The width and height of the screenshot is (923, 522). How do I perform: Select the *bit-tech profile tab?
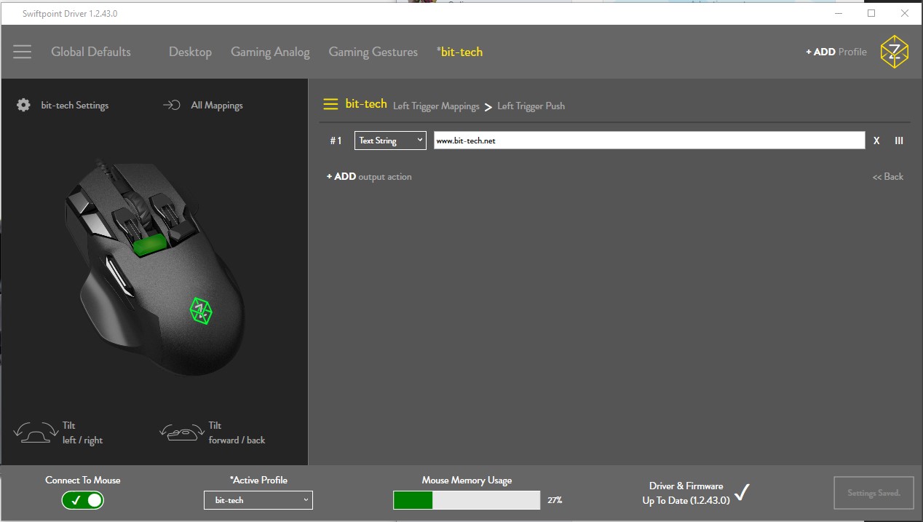459,52
